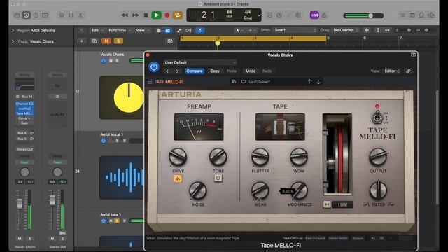Toggle power on Awful Vocal 1 track
The width and height of the screenshot is (448, 252).
click(104, 141)
